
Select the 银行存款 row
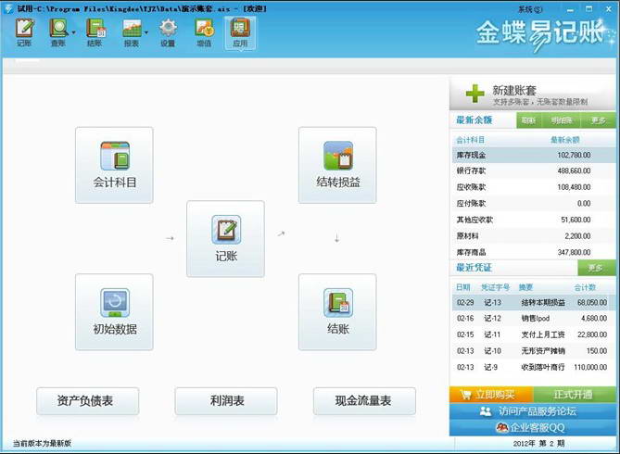point(534,170)
